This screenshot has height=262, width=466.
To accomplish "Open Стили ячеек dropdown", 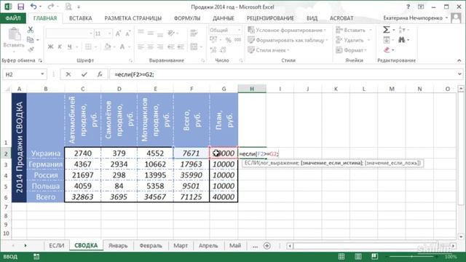I will pyautogui.click(x=269, y=50).
